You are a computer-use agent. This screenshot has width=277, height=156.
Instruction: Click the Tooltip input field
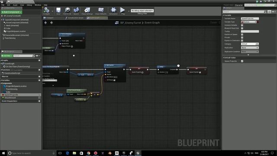pyautogui.click(x=250, y=32)
